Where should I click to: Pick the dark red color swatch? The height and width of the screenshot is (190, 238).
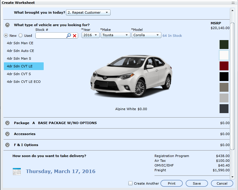224,66
